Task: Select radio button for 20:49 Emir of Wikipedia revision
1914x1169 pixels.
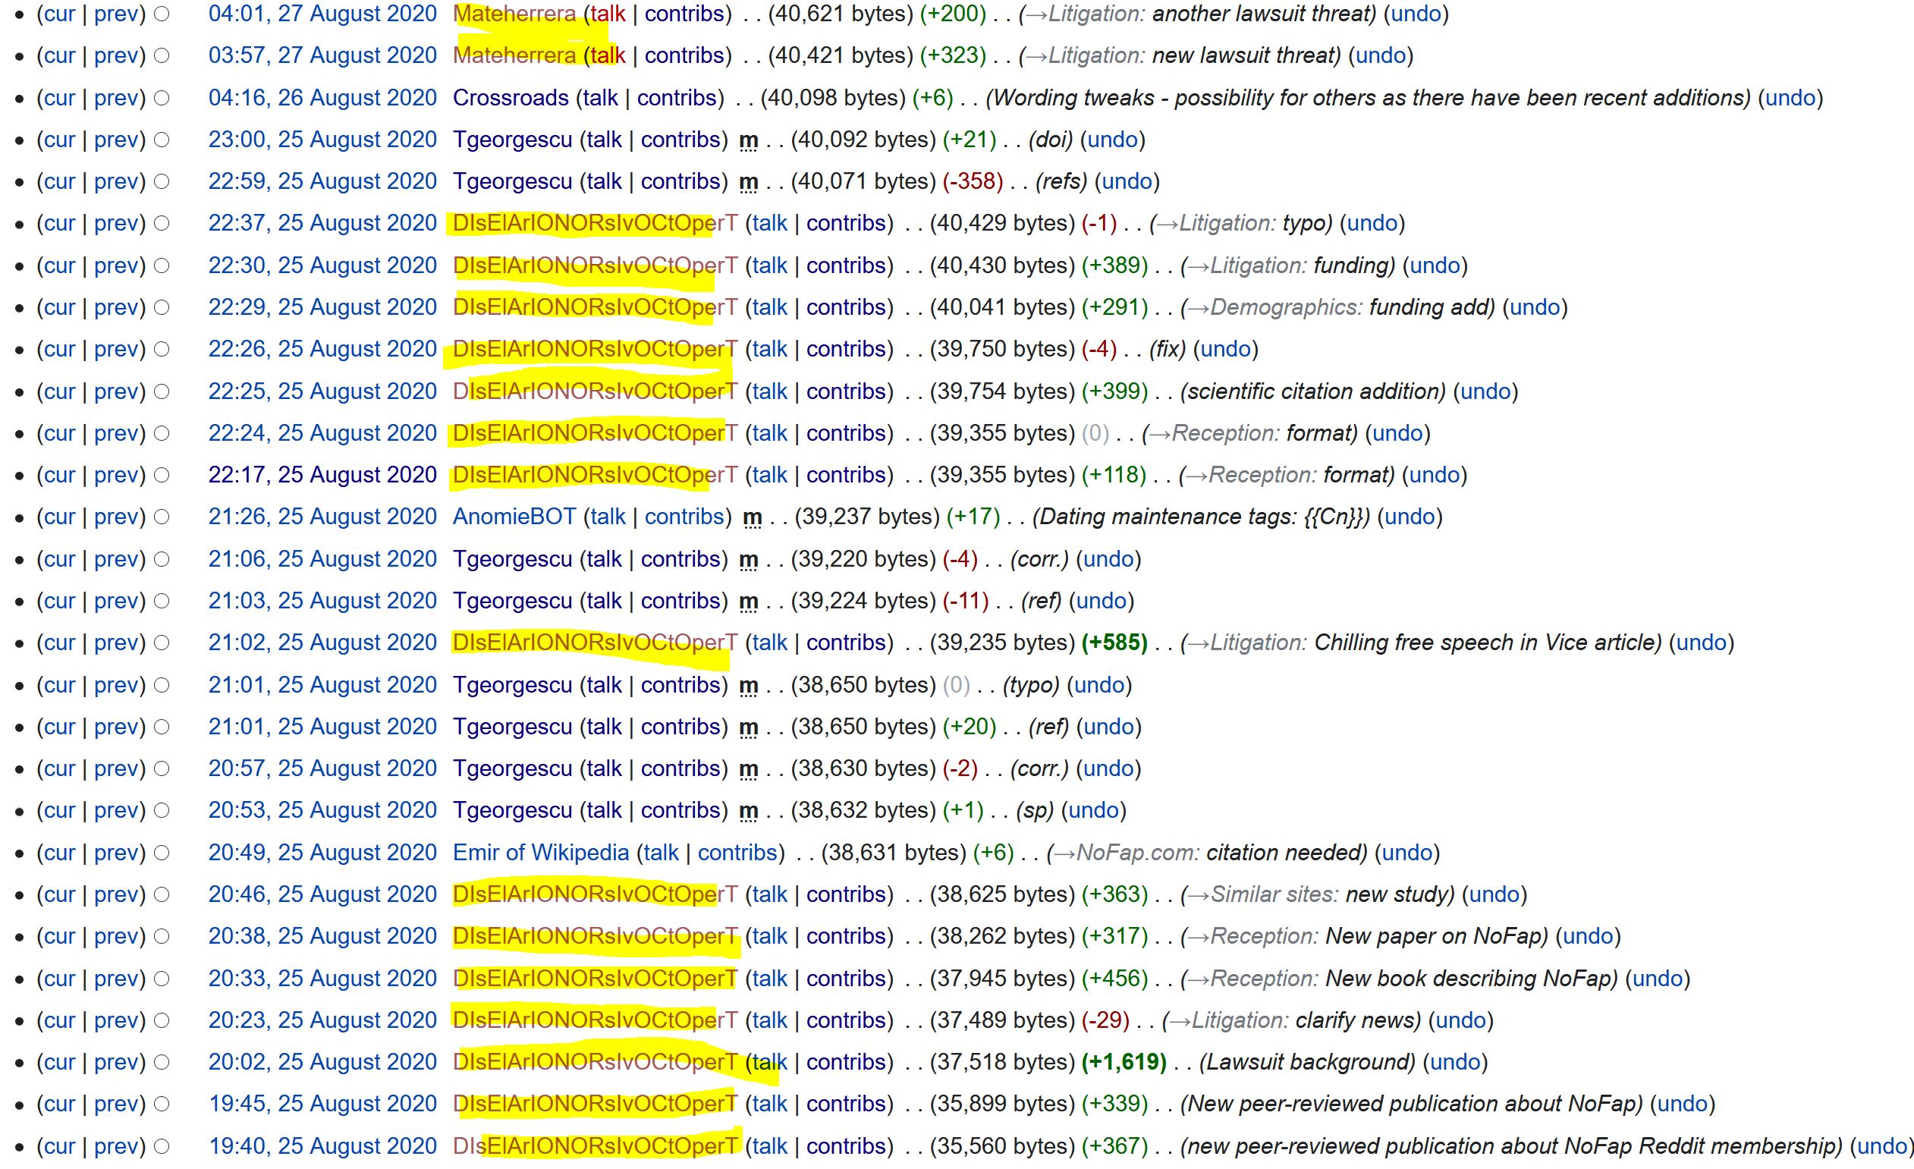Action: [162, 853]
